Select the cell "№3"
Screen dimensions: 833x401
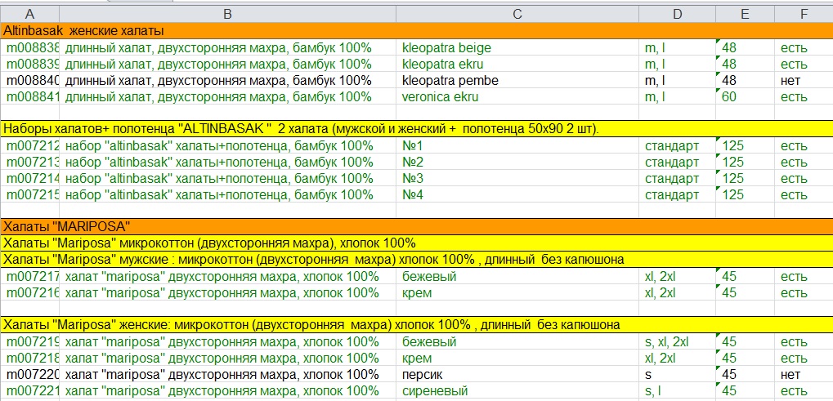point(517,179)
